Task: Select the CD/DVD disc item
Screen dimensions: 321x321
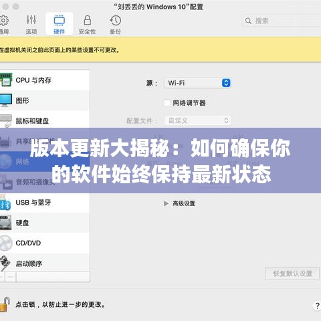Action: click(6, 243)
